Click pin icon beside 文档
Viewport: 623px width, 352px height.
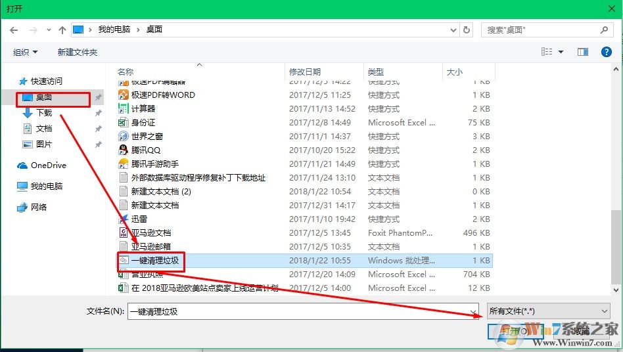(x=98, y=129)
